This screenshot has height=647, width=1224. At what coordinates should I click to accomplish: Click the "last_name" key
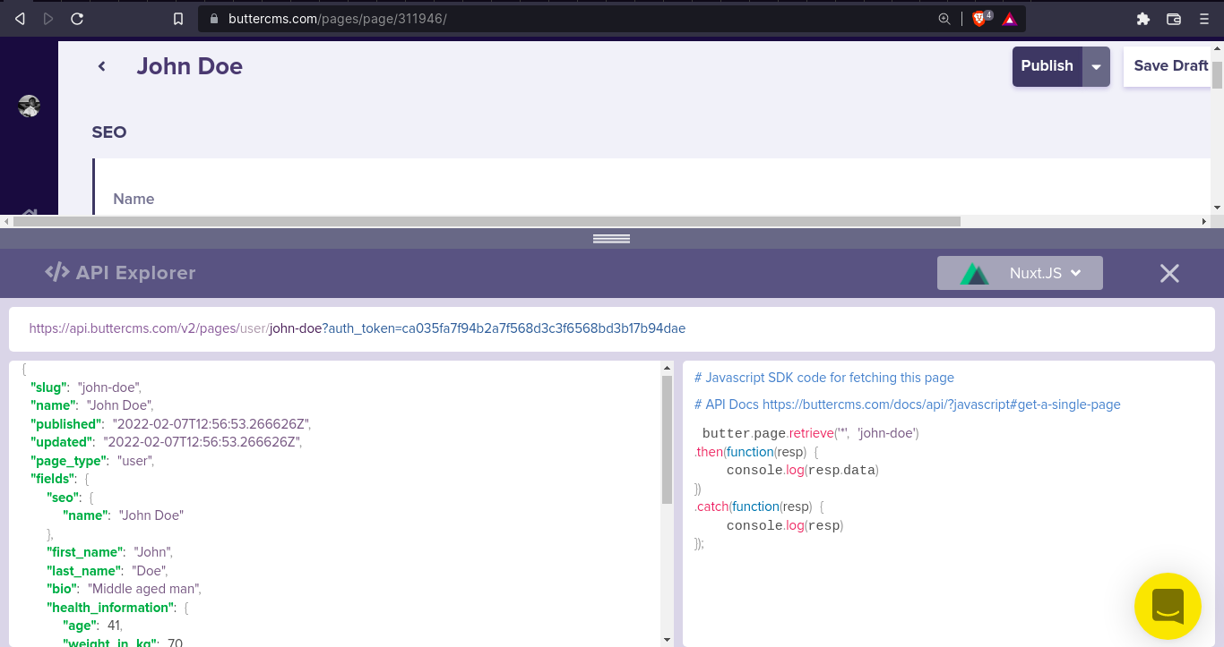tap(83, 571)
